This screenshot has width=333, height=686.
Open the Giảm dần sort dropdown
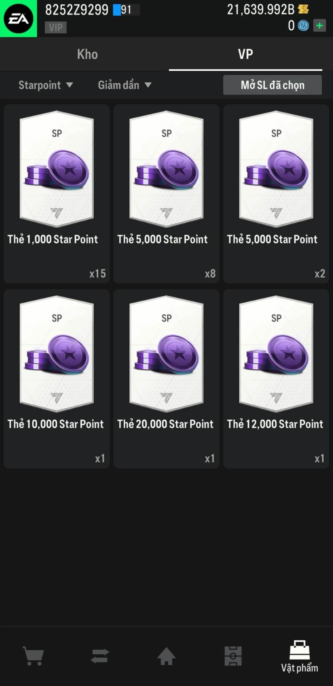point(125,85)
